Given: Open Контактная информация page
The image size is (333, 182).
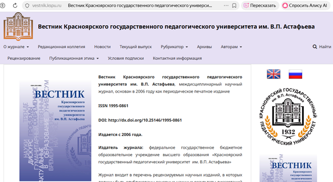Looking at the screenshot, I should pyautogui.click(x=177, y=58).
